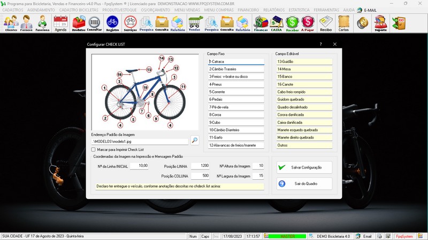428x240 pixels.
Task: Click the magnifier to browse image path
Action: point(195,140)
